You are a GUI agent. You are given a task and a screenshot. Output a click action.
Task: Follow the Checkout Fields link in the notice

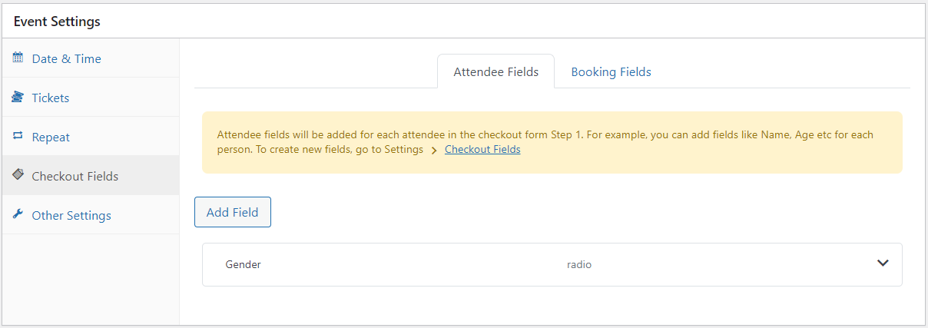(482, 150)
